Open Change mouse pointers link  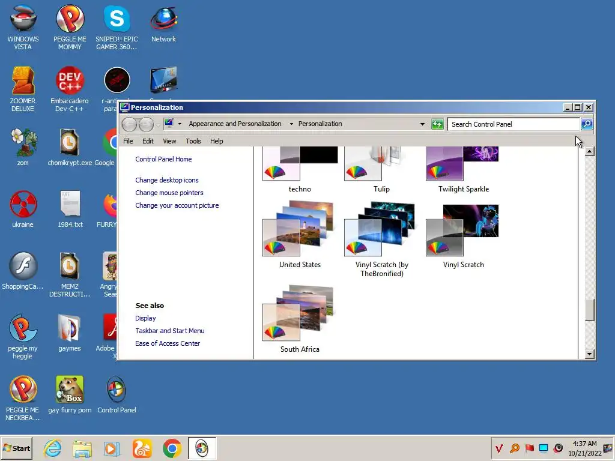pos(169,193)
